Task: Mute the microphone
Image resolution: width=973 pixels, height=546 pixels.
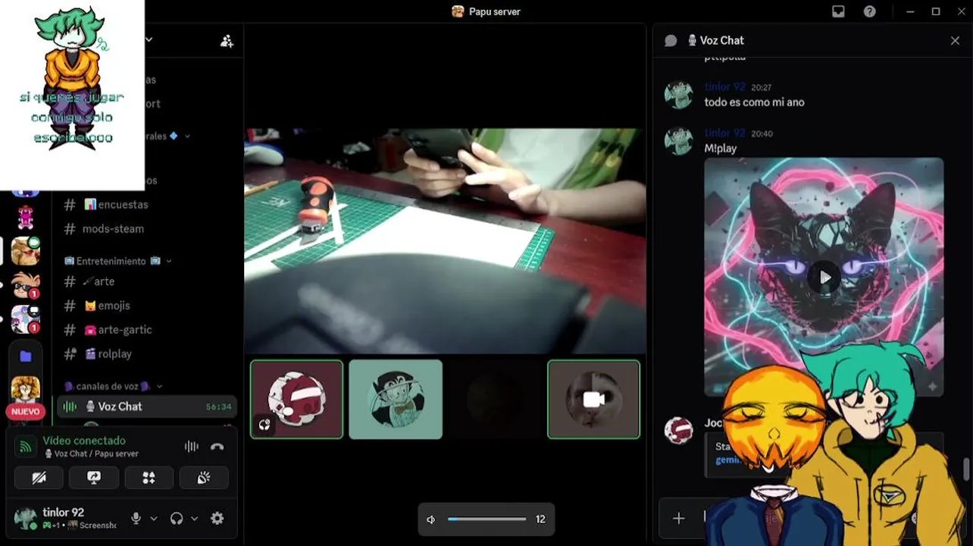Action: point(136,519)
